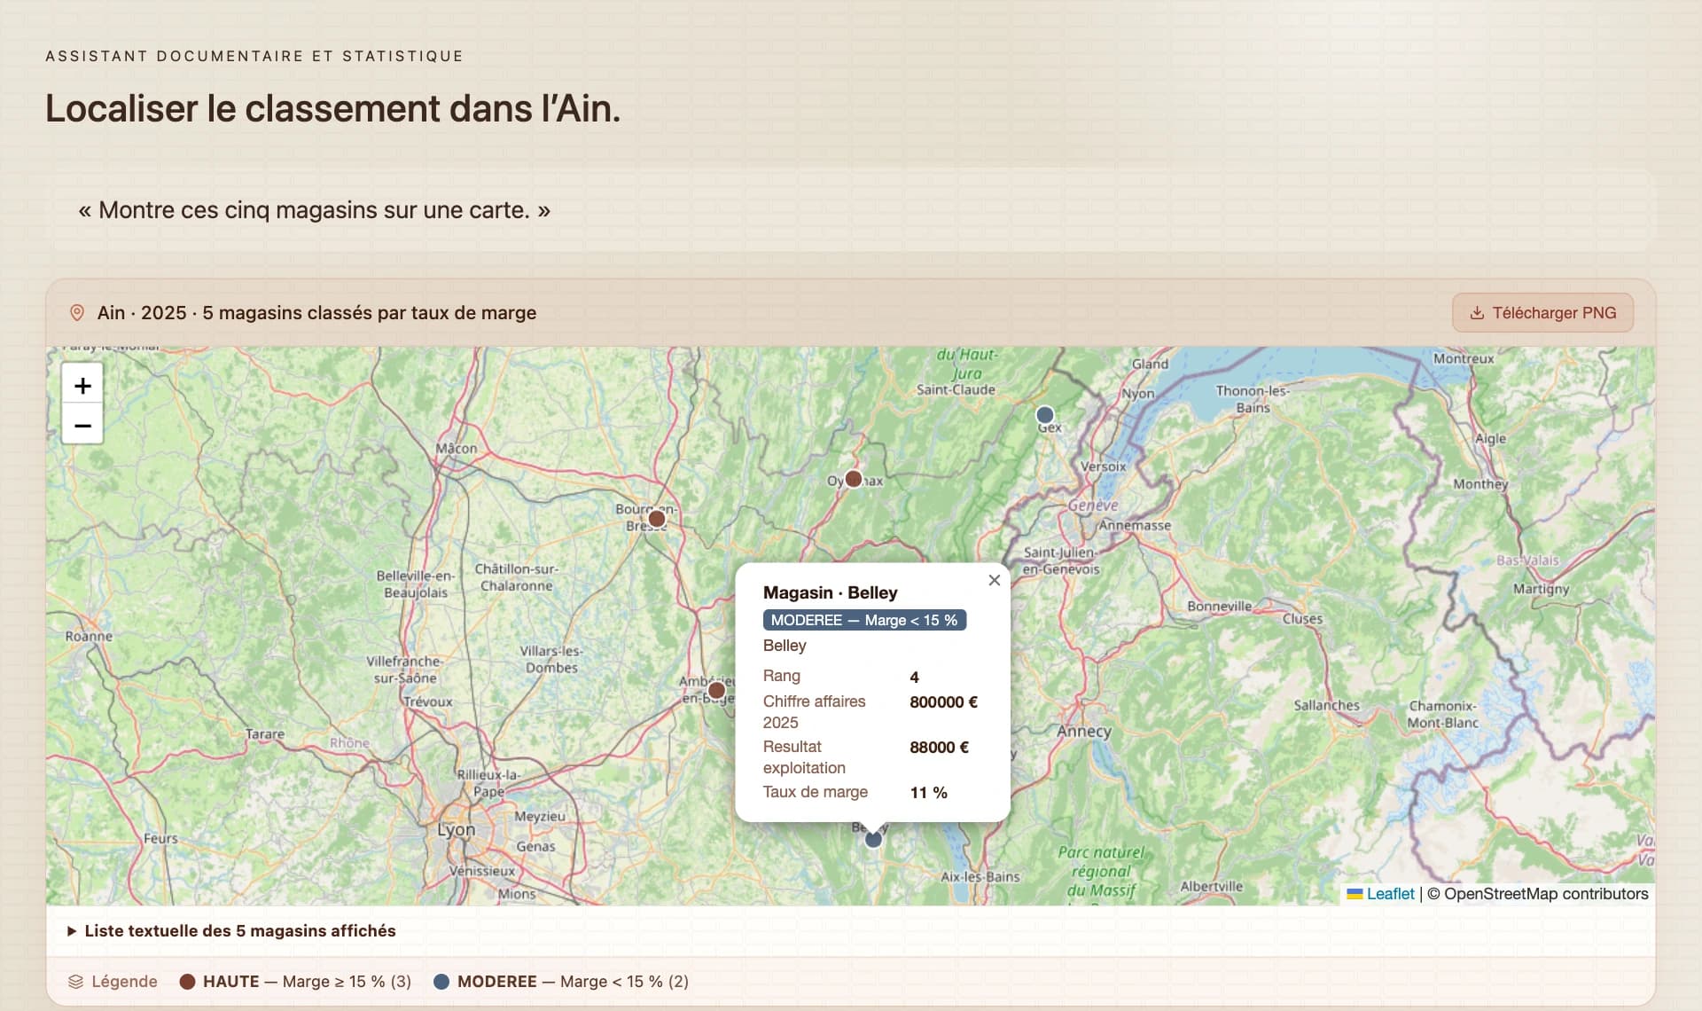Click the Resultat exploitation value 88000 €
The width and height of the screenshot is (1702, 1011).
(x=939, y=748)
